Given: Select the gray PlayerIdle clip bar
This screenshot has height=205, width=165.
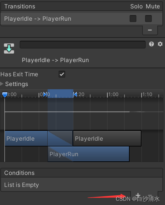Looking at the screenshot, I should point(107,138).
